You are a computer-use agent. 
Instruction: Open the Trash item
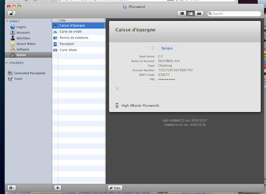click(18, 79)
